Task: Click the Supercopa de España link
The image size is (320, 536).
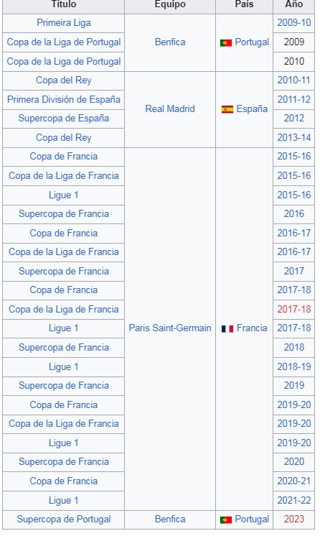Action: 64,119
